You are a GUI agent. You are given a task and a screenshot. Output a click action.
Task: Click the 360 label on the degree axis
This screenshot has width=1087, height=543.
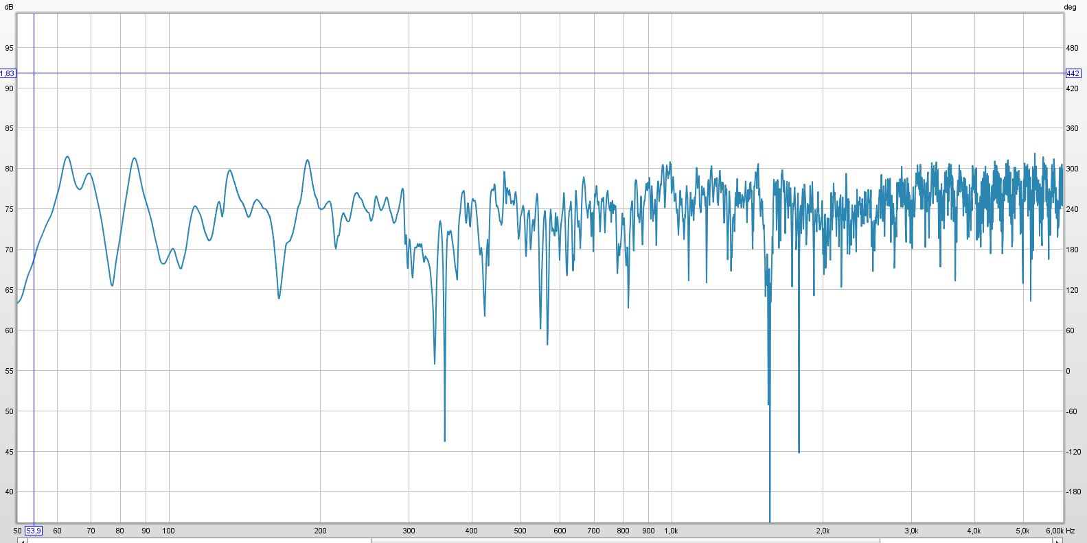pos(1072,129)
